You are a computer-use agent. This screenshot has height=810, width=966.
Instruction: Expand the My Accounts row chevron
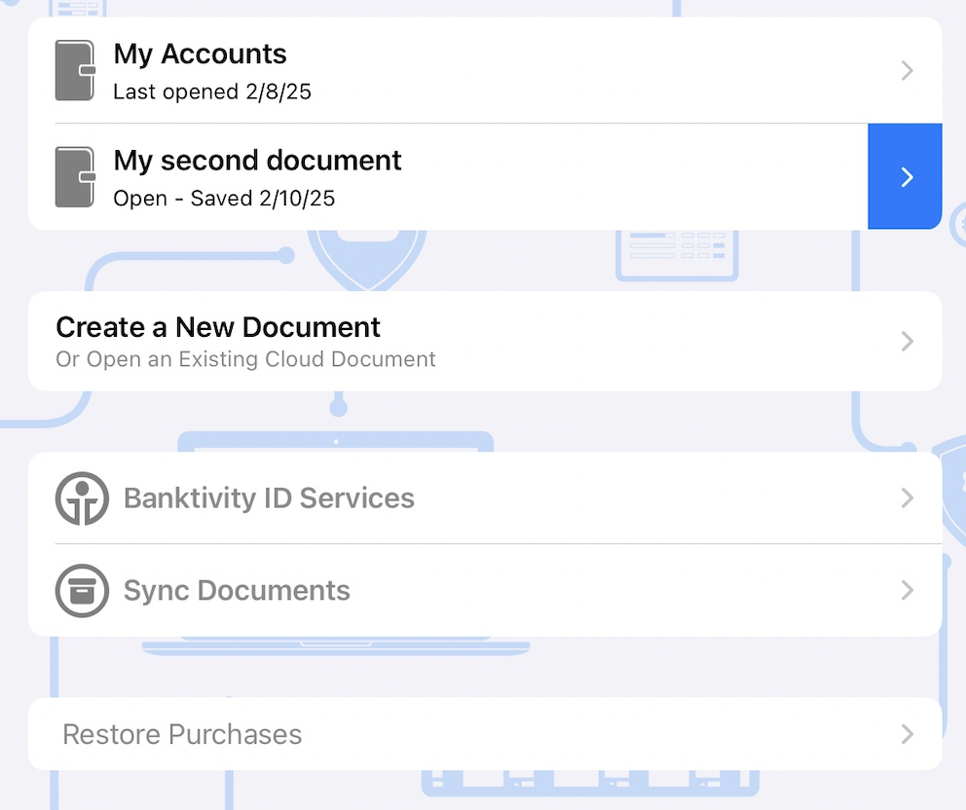tap(907, 70)
